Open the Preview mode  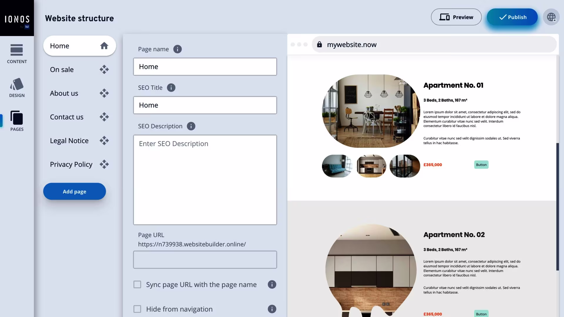coord(456,17)
